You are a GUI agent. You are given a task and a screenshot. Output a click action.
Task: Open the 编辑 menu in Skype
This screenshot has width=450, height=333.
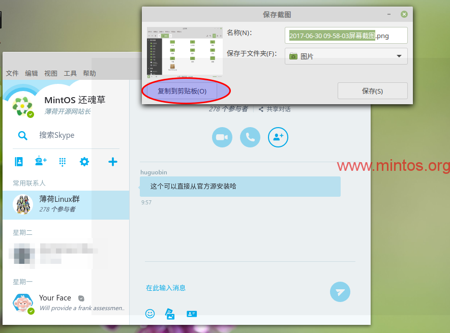32,73
